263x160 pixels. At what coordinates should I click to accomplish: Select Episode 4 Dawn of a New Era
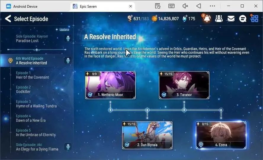(x=37, y=118)
